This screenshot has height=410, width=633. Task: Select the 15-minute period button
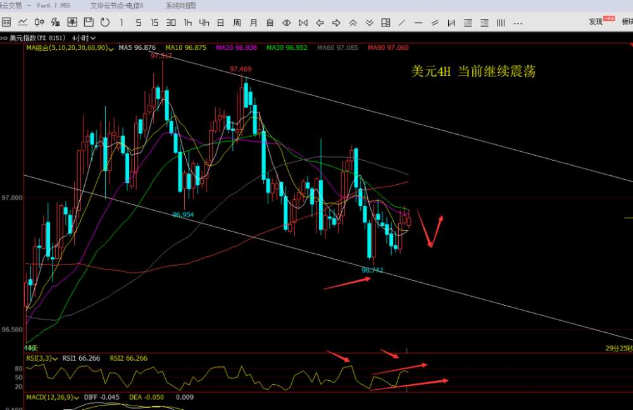coord(154,23)
